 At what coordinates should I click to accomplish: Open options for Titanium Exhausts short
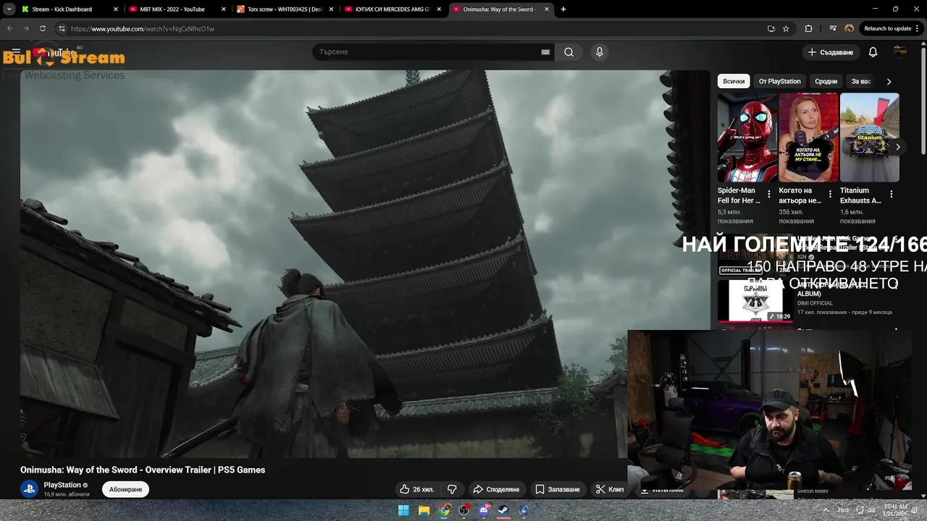(891, 195)
